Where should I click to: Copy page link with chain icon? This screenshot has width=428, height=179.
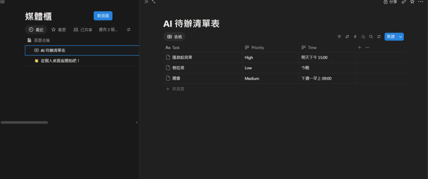pyautogui.click(x=404, y=2)
